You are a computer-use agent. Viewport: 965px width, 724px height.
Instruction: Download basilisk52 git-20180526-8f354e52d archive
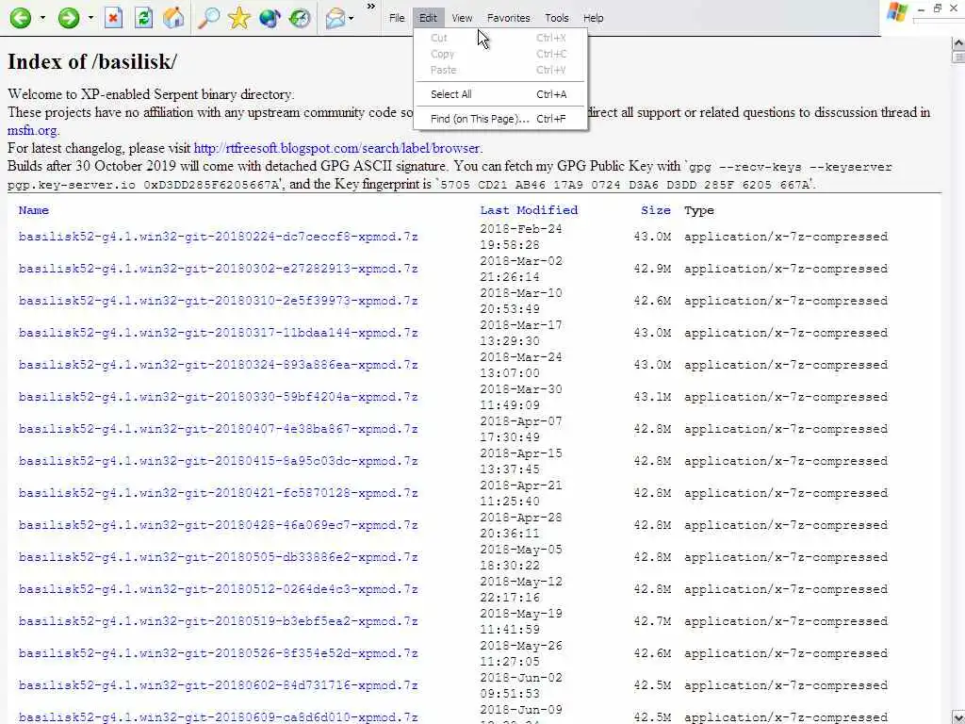point(218,652)
